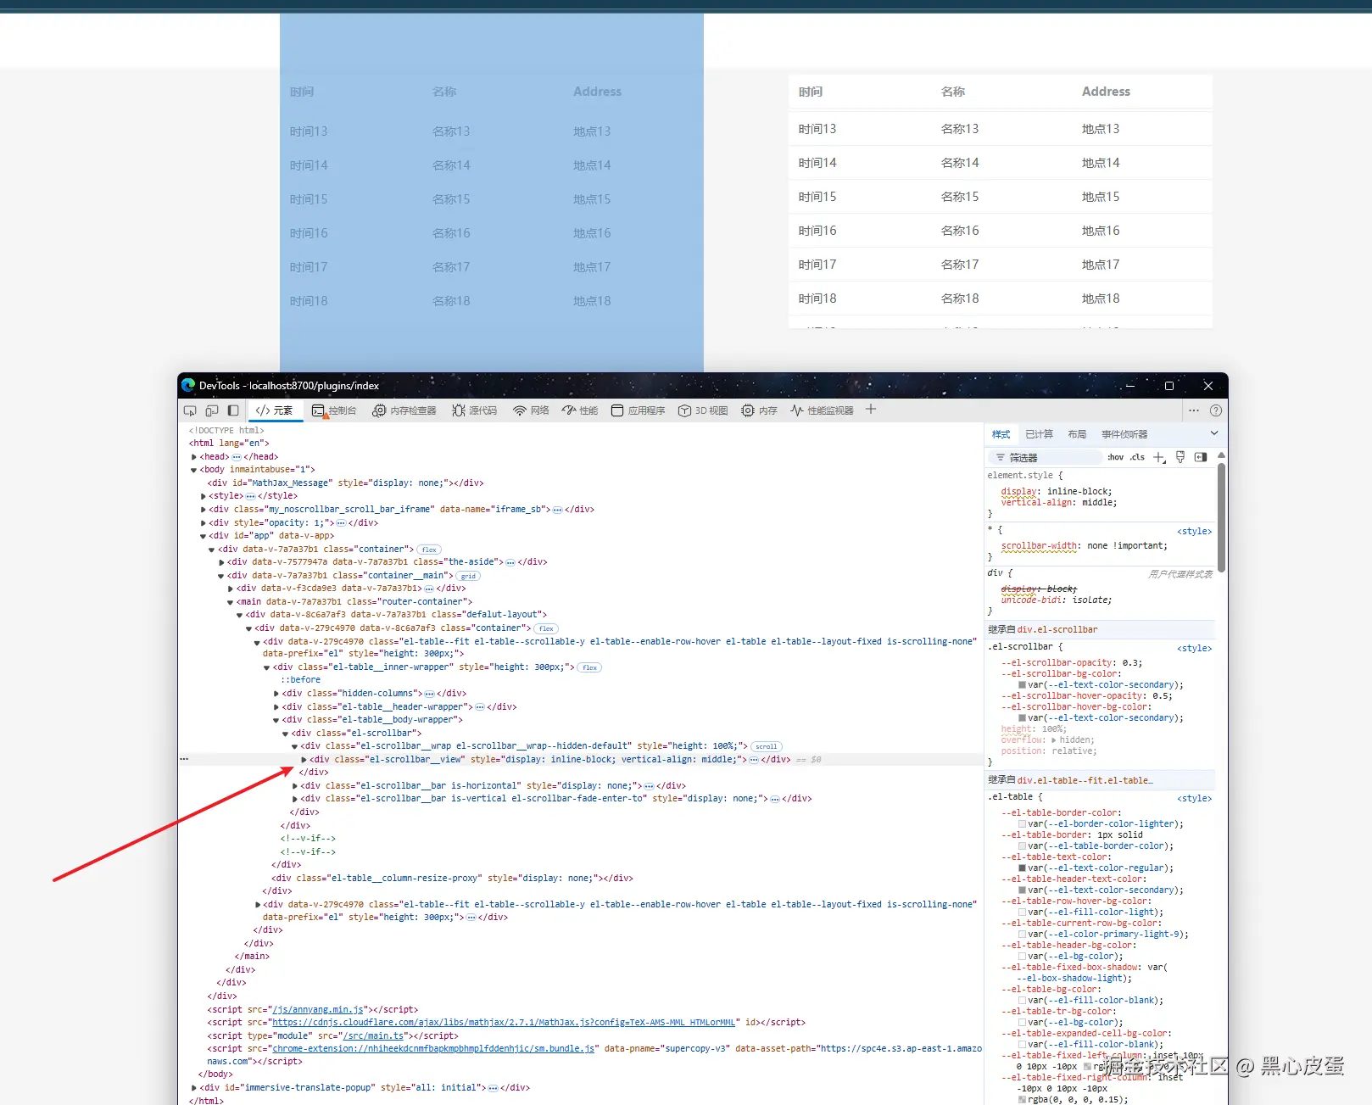Screen dimensions: 1372x1105
Task: Expand the style element node
Action: click(x=204, y=496)
